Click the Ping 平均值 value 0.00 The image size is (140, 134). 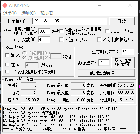(78, 100)
